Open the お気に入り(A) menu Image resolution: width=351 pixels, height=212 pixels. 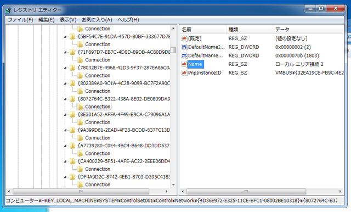point(97,20)
